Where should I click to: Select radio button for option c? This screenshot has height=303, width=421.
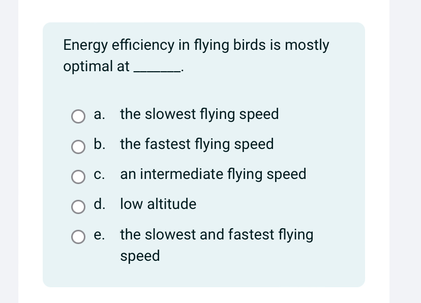click(x=78, y=177)
